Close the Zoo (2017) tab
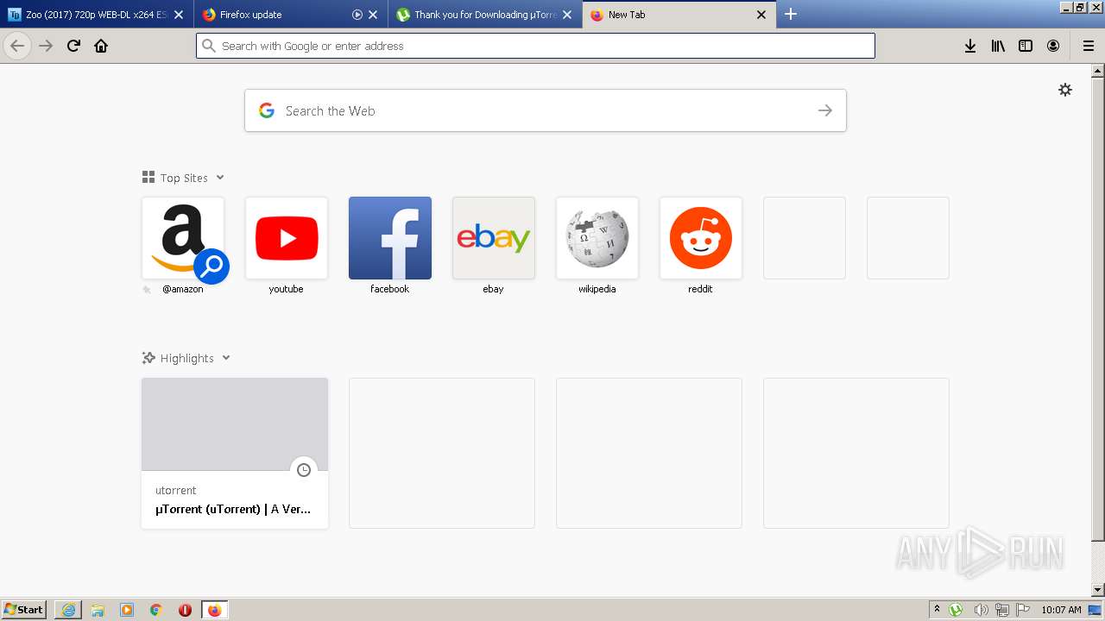The height and width of the screenshot is (621, 1105). pos(179,15)
